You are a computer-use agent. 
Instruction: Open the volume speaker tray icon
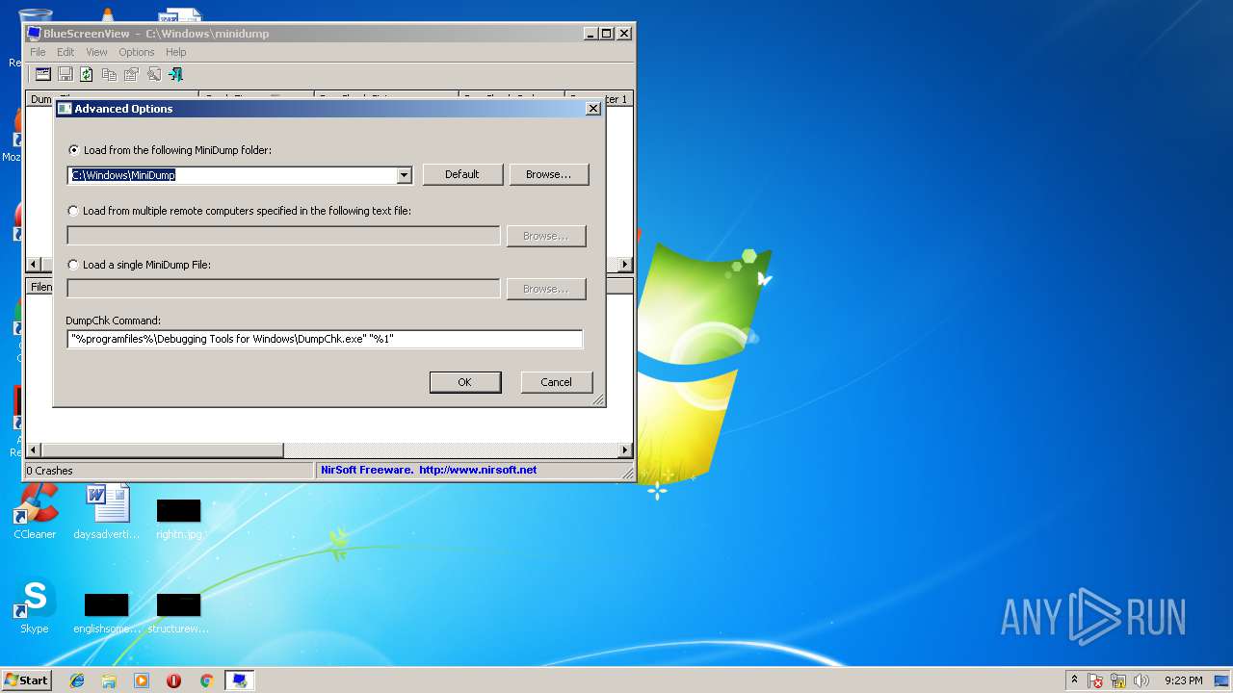coord(1141,680)
